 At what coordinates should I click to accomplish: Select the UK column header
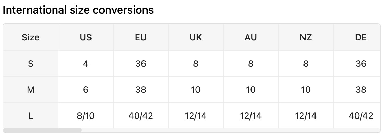tap(196, 37)
